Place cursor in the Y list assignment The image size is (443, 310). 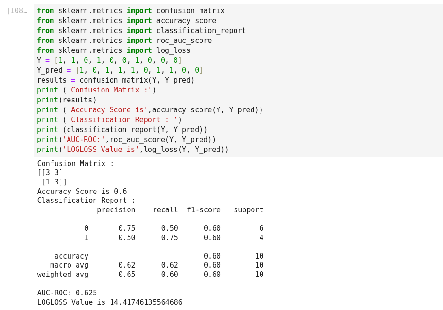click(109, 60)
